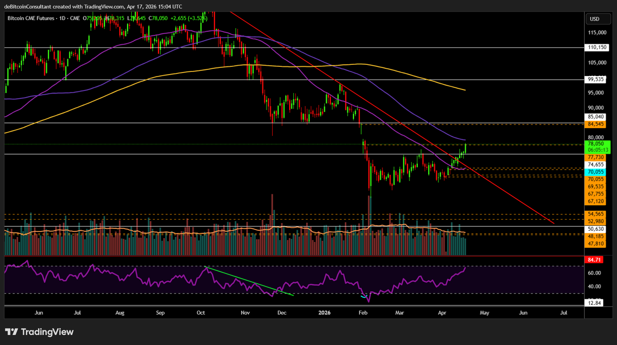Click the Sep label on time axis
The image size is (617, 345).
[160, 313]
